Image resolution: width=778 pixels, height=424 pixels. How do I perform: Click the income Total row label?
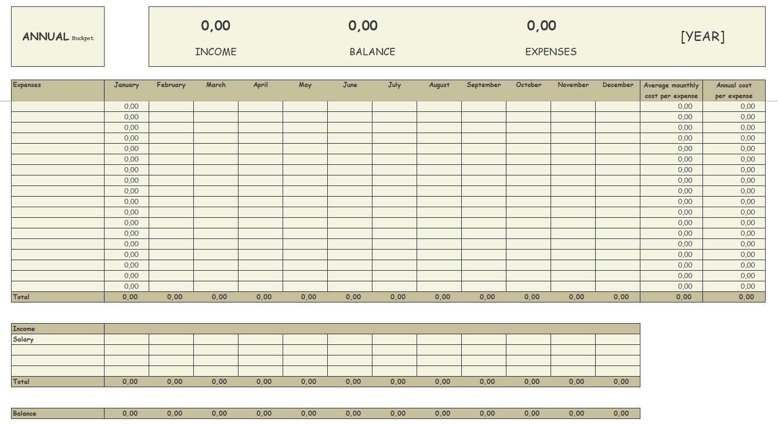[21, 381]
